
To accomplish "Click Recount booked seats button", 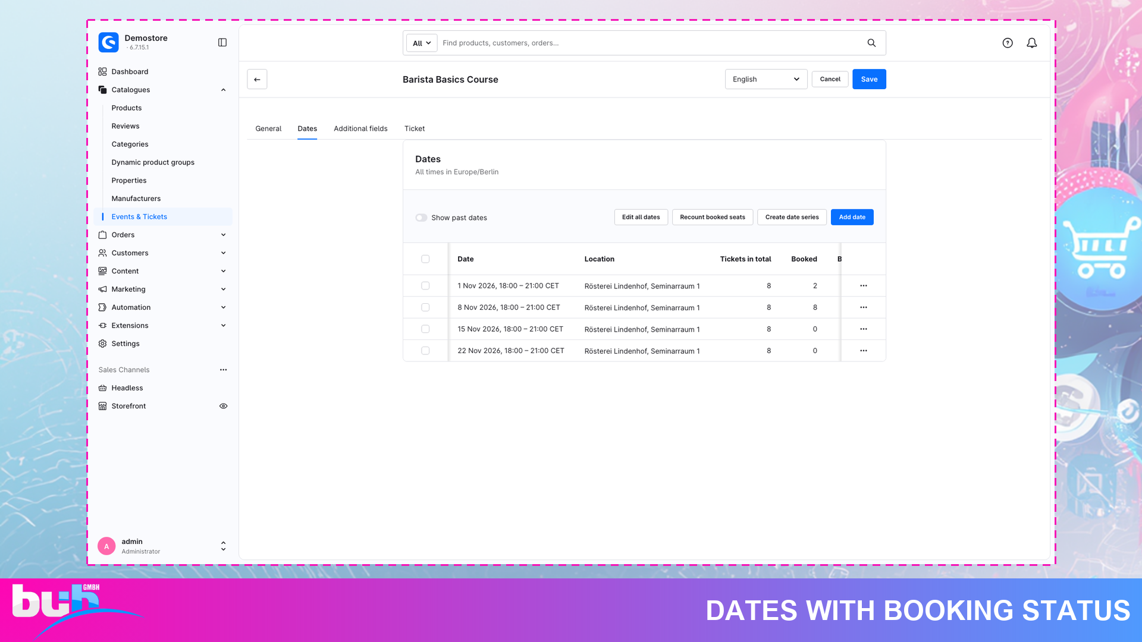I will click(713, 217).
